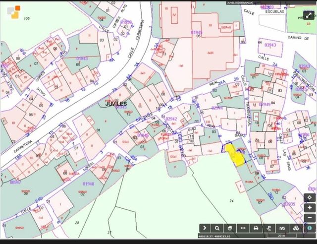Zoom out with the minus button
This screenshot has height=244, width=317.
[310, 217]
